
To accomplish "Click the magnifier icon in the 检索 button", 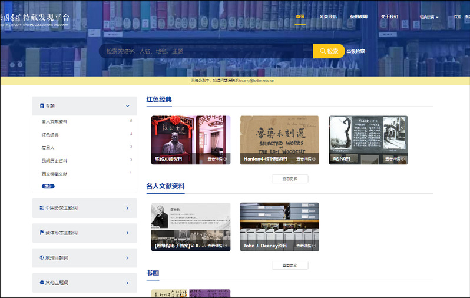I will pyautogui.click(x=322, y=51).
